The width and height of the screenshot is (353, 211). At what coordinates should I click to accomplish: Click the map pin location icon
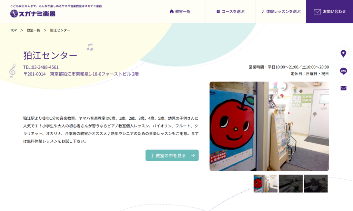[343, 53]
